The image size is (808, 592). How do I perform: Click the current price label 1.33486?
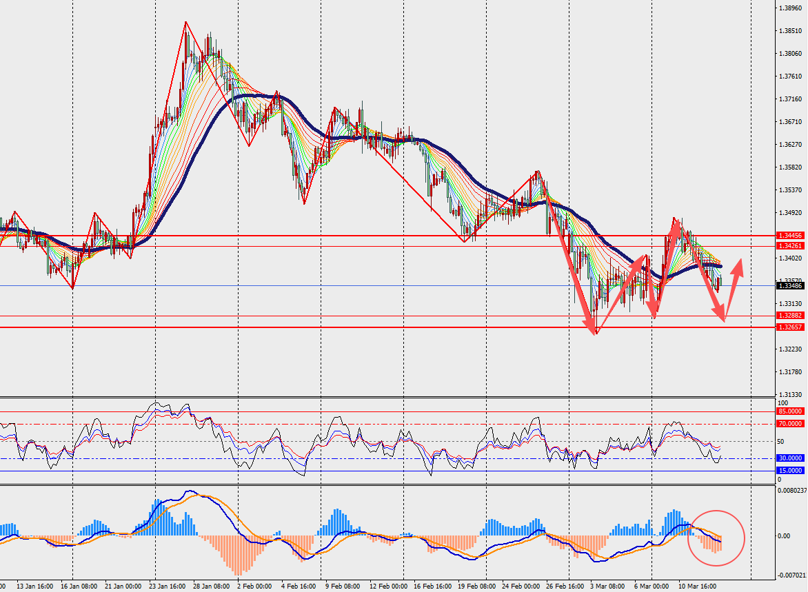[x=790, y=286]
